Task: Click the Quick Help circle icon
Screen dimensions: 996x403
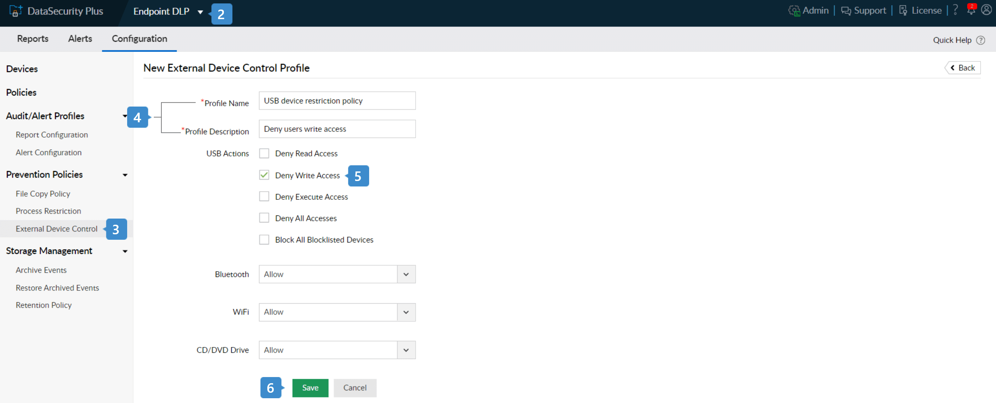Action: [981, 40]
